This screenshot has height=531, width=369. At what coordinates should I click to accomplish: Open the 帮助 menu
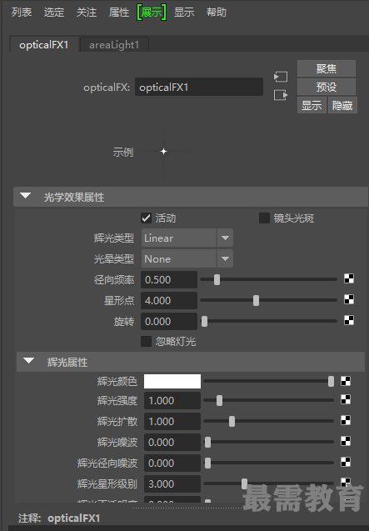coord(217,13)
